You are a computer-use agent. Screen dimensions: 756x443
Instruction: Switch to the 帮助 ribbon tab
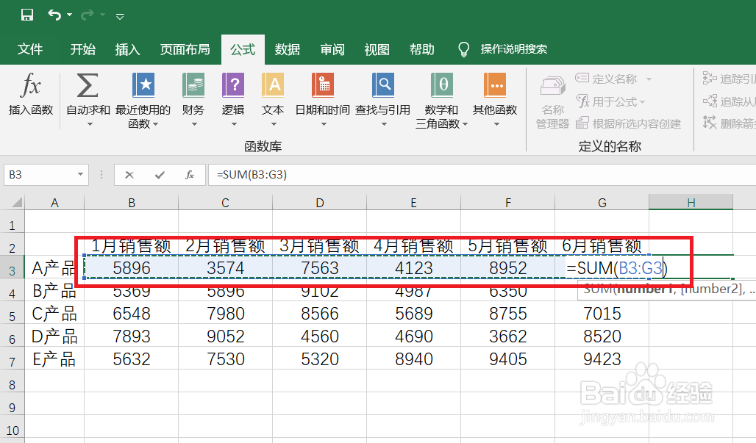click(422, 49)
